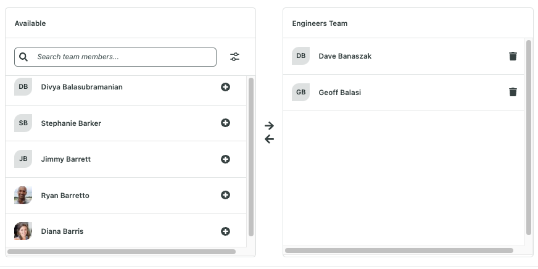
Task: Click the left arrow transfer button
Action: (x=270, y=139)
